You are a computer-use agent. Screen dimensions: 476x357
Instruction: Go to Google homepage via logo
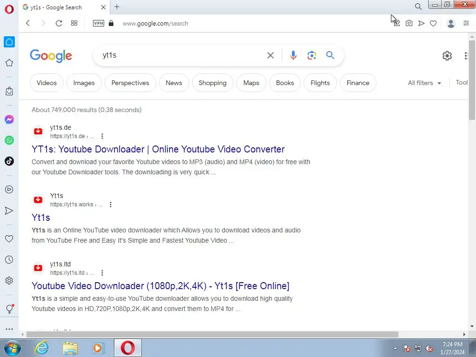point(51,56)
